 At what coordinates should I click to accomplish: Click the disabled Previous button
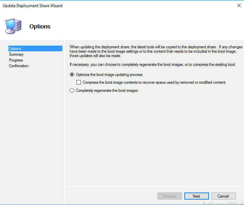(x=170, y=196)
